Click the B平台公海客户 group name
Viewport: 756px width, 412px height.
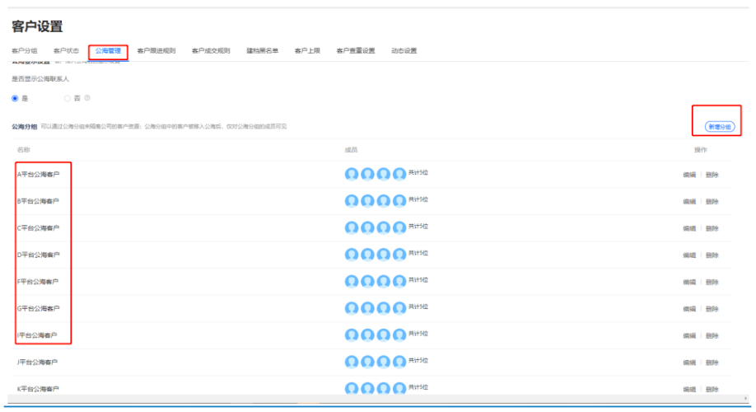click(38, 201)
